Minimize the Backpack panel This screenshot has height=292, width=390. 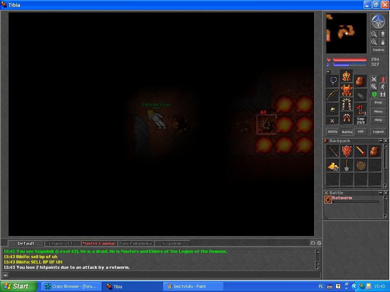click(x=380, y=141)
